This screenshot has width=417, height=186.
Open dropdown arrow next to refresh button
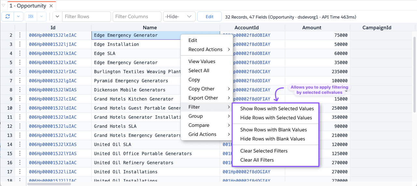point(18,17)
